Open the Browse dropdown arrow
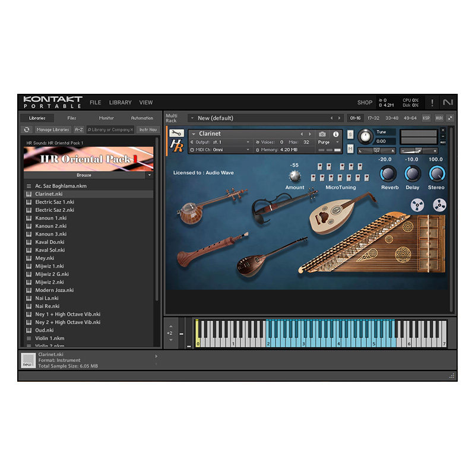Viewport: 475px width, 475px height. tap(150, 175)
